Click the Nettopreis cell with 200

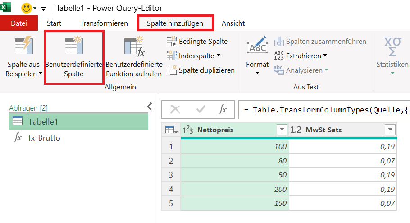coord(235,189)
